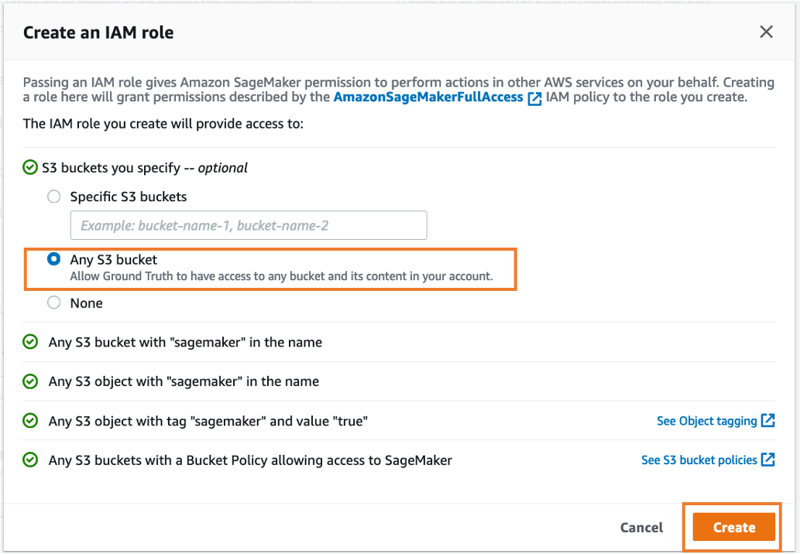Click the external link icon beside AmazonSageMakerFullAccess

[x=534, y=97]
